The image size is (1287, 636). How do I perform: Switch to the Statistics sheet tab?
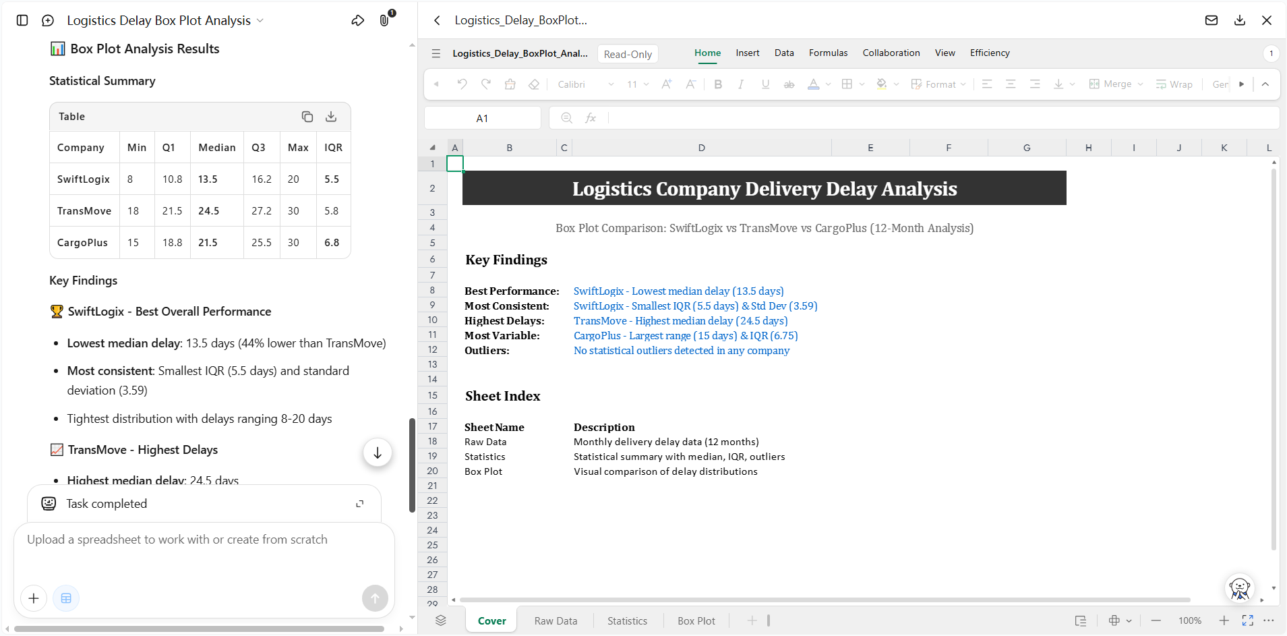point(627,621)
